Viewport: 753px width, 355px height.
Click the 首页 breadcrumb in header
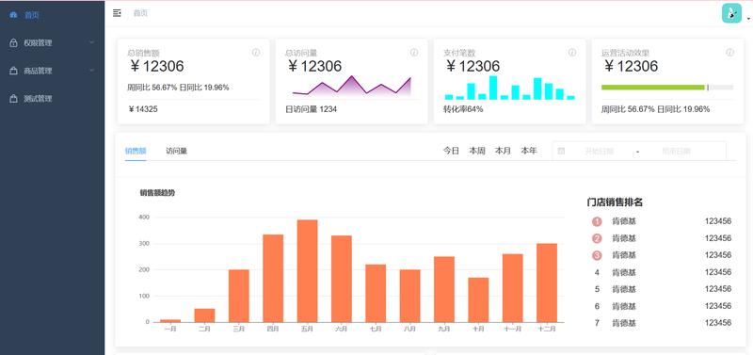pos(140,13)
